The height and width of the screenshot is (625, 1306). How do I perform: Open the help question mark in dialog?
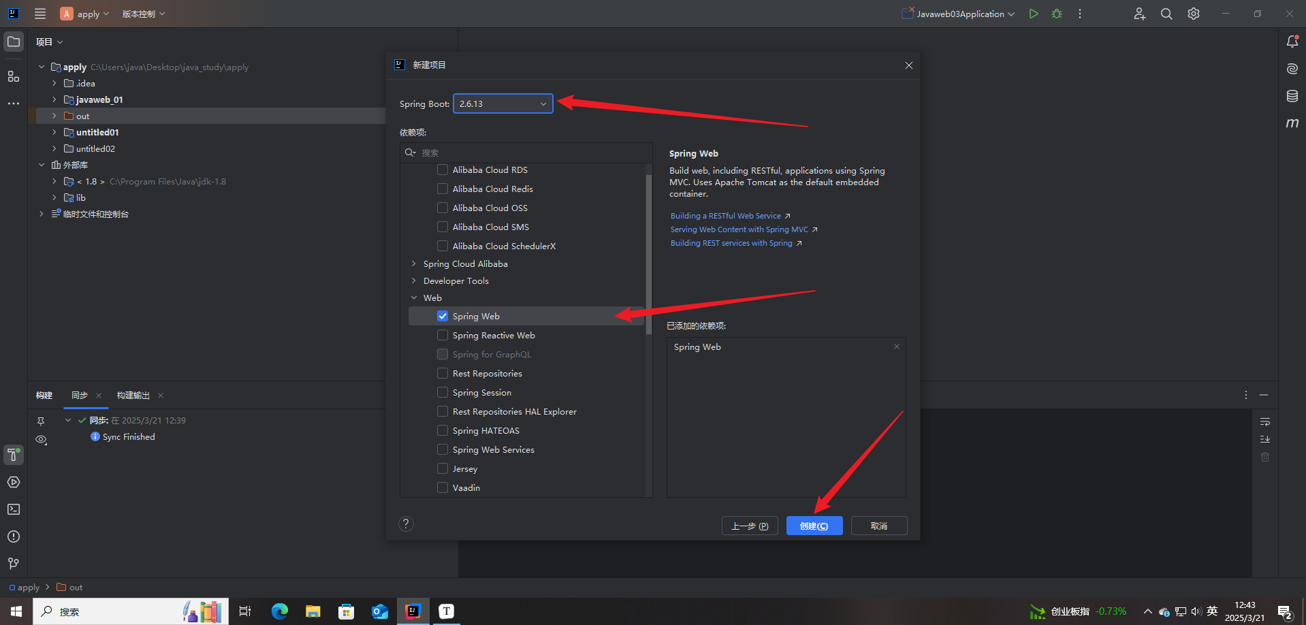[x=406, y=524]
